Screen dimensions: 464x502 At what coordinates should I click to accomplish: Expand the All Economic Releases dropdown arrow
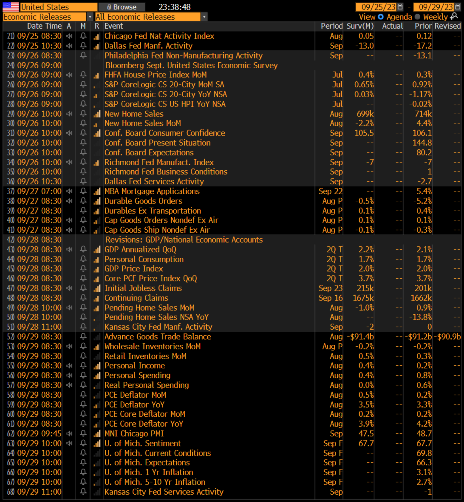[204, 17]
